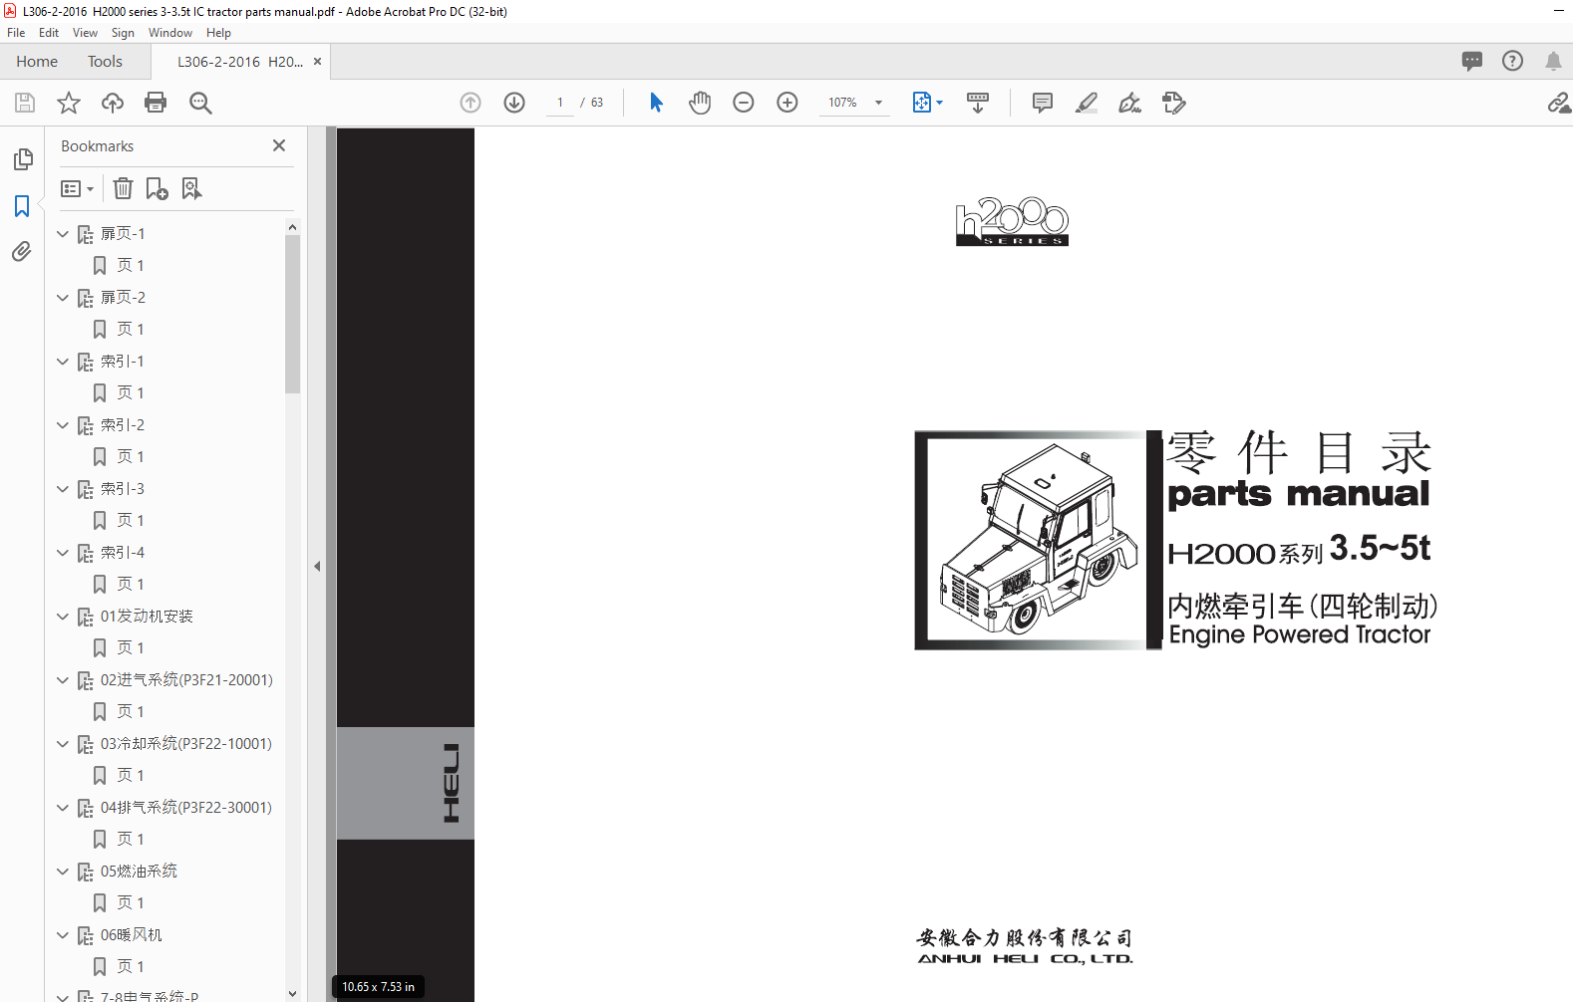Open Attachments paperclip panel
This screenshot has width=1573, height=1002.
(x=22, y=252)
